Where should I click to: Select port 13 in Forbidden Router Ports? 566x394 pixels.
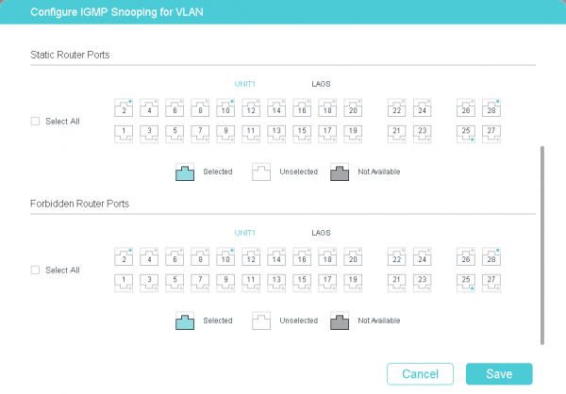[277, 282]
